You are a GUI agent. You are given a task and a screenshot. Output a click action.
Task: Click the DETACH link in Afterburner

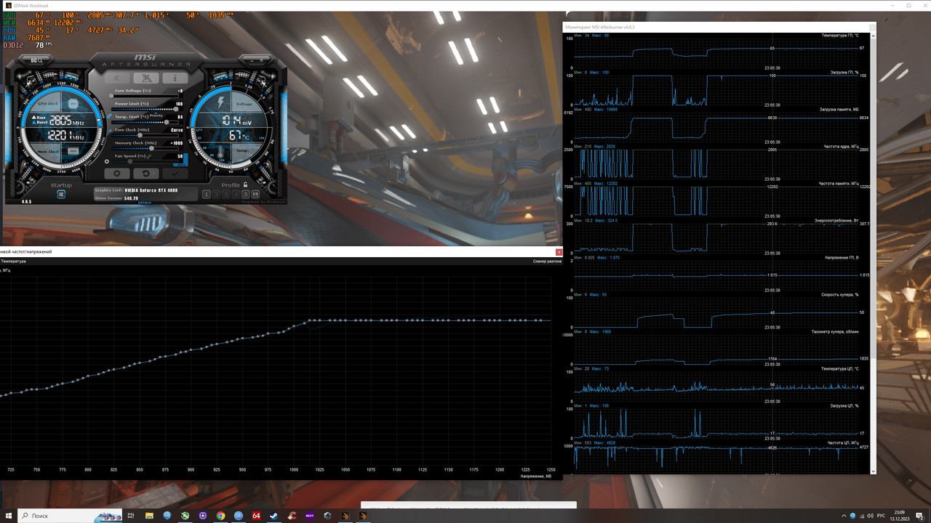[145, 203]
